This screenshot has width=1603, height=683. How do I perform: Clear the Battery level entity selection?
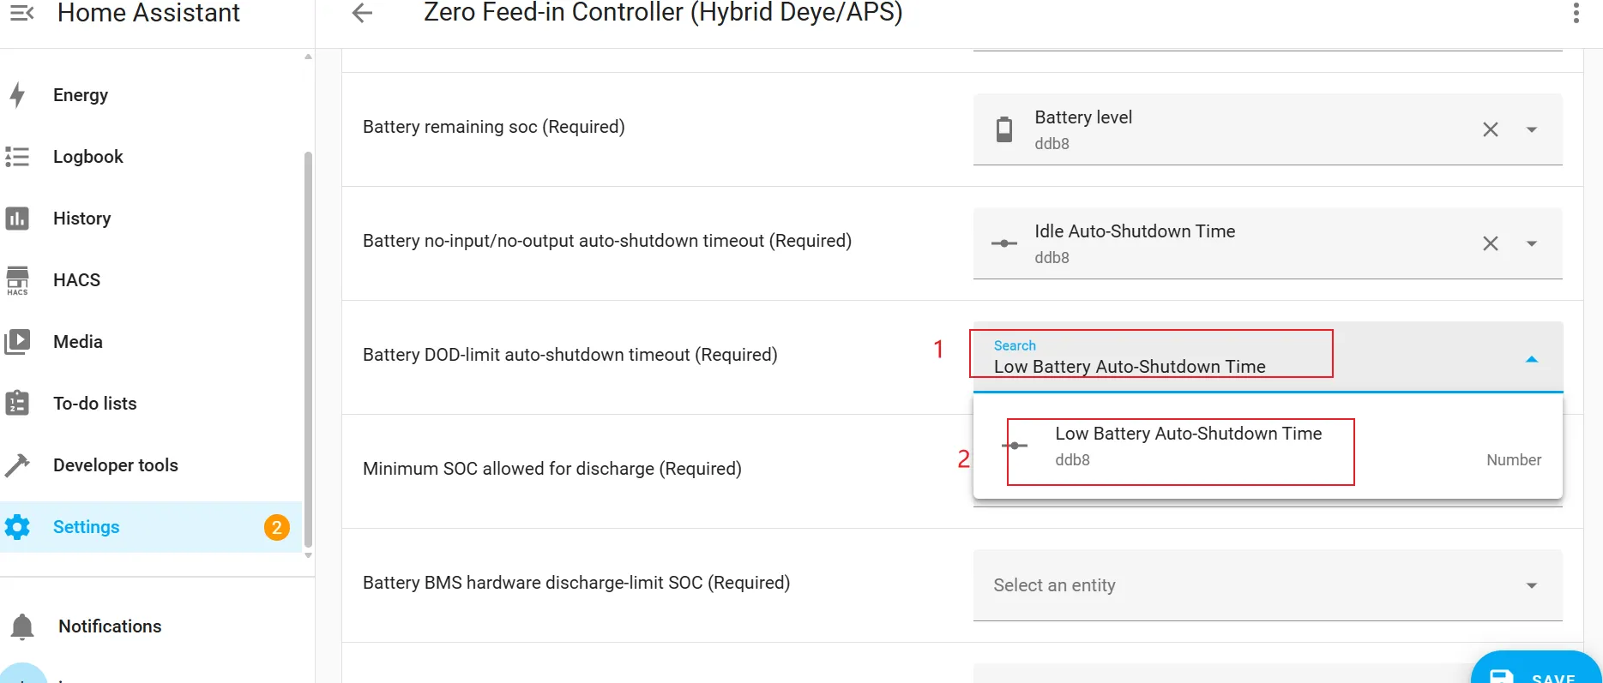[x=1491, y=129]
